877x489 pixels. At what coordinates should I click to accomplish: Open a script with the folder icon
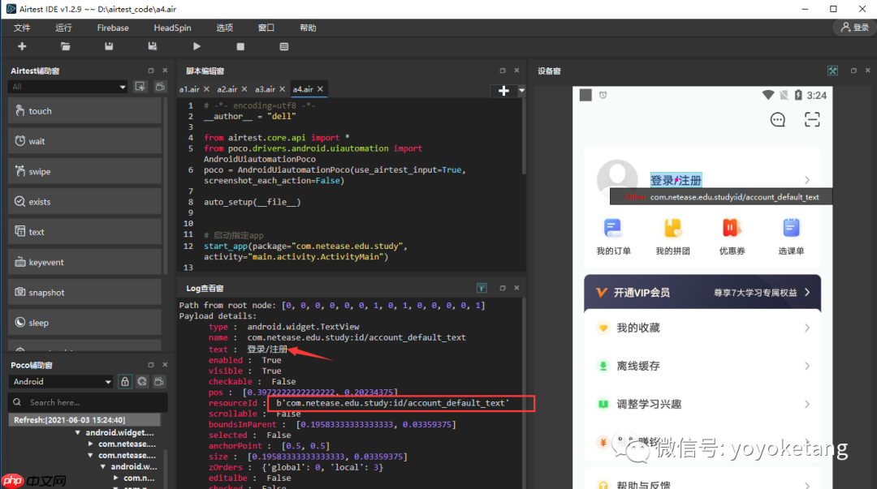click(65, 47)
